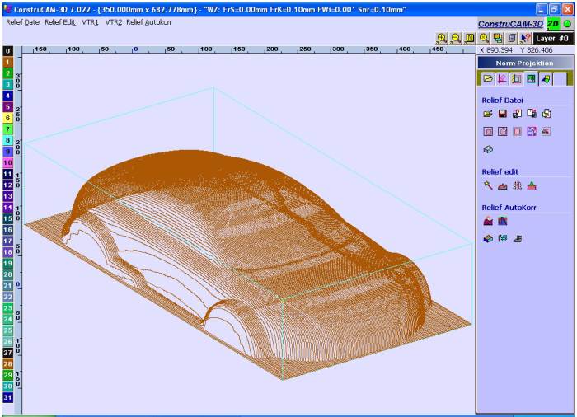The image size is (577, 417).
Task: Select orange layer 1 color swatch
Action: tap(7, 62)
